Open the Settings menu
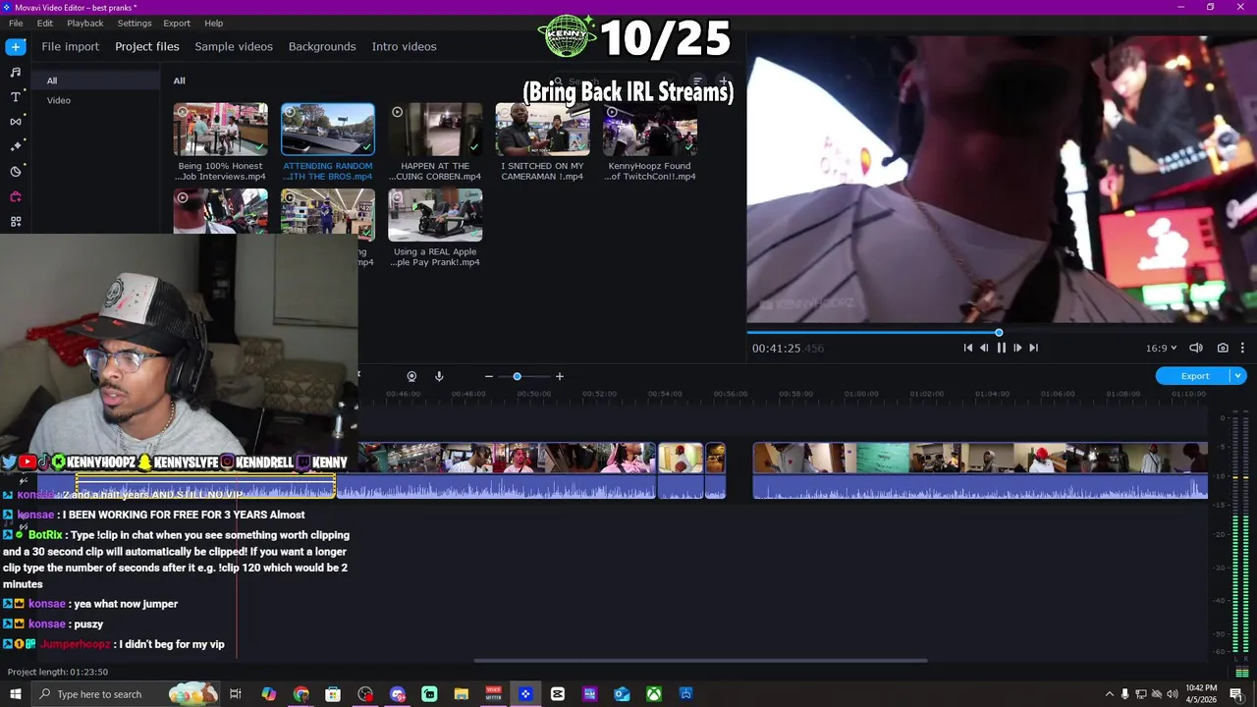Screen dimensions: 1257x707 135,23
